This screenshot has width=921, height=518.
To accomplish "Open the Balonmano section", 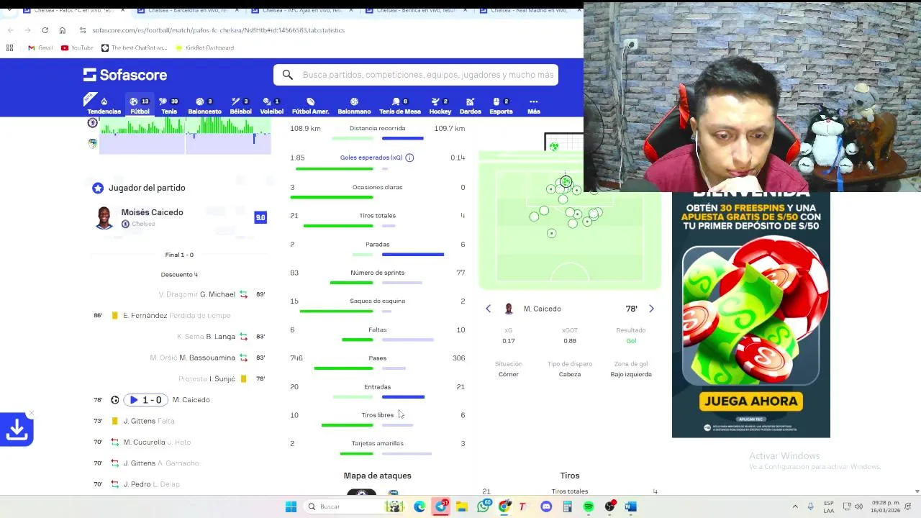I will tap(354, 106).
